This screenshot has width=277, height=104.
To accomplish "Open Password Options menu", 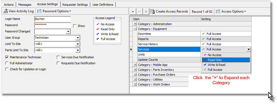I will point(54,11).
